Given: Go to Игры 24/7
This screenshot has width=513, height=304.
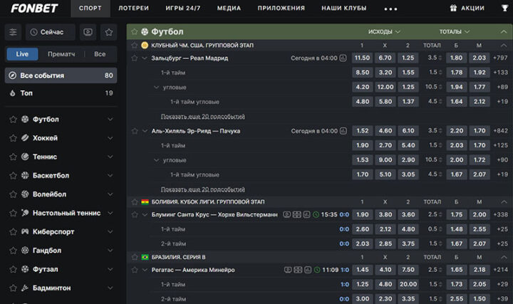Looking at the screenshot, I should [183, 8].
